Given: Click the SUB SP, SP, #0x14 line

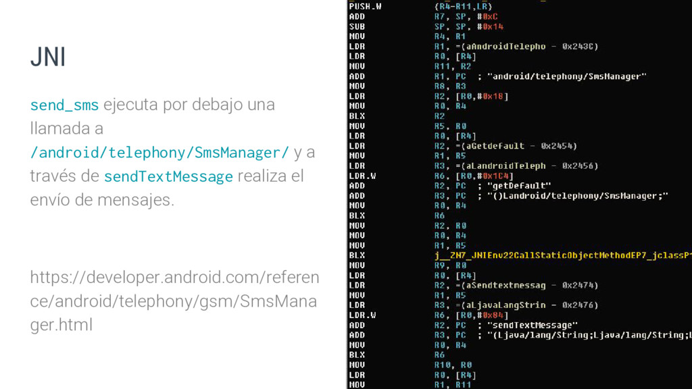Looking at the screenshot, I should pos(426,26).
